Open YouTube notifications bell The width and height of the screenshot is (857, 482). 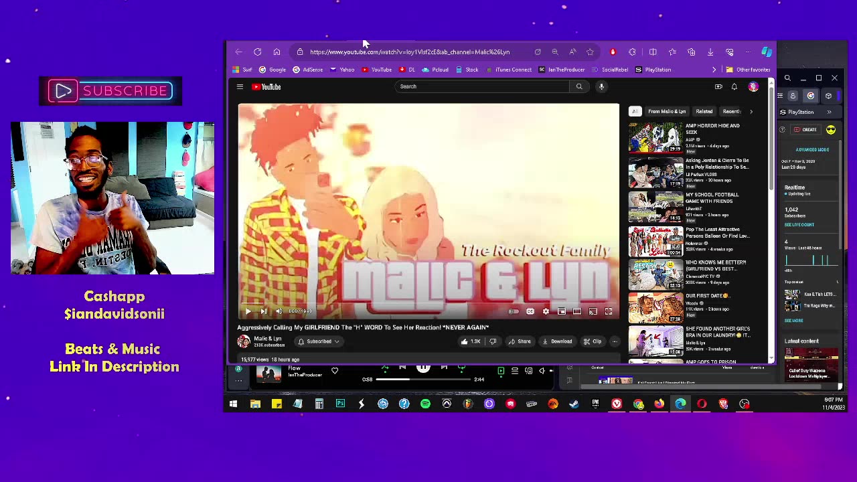pyautogui.click(x=734, y=86)
